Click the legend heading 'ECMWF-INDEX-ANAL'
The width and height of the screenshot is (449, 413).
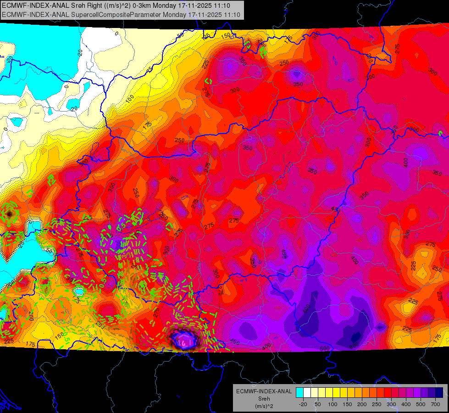264,391
